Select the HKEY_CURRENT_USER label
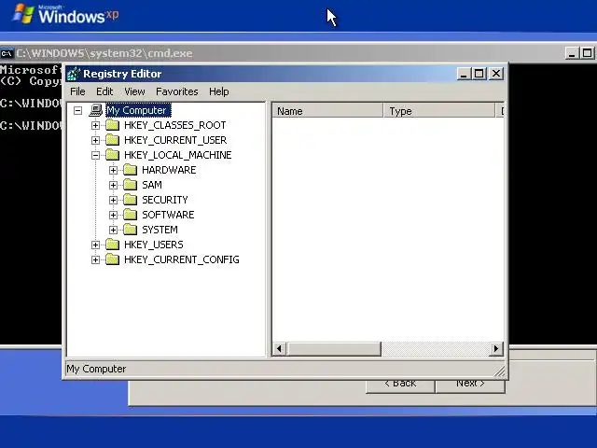 pyautogui.click(x=175, y=140)
